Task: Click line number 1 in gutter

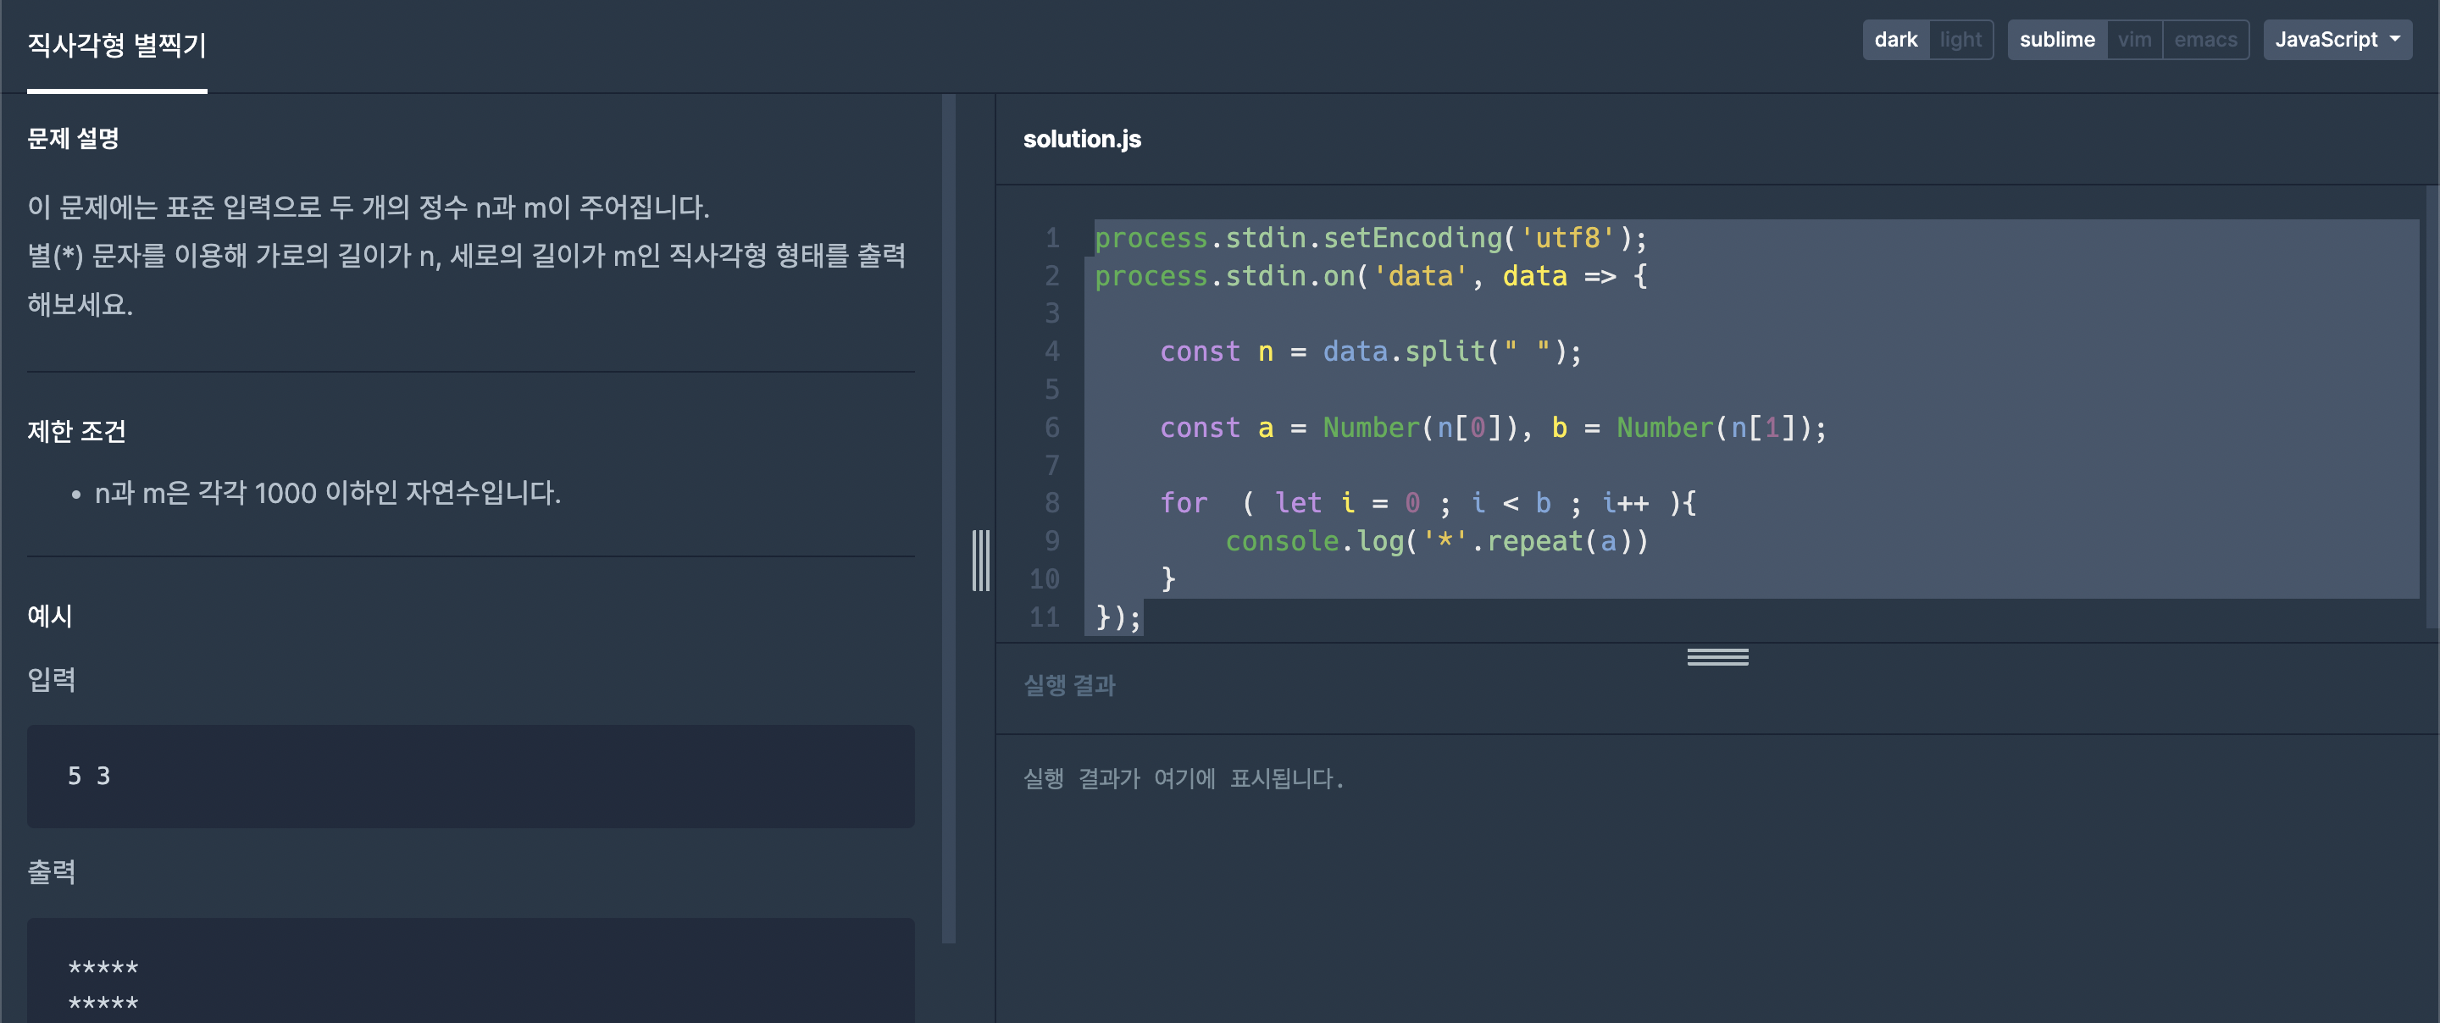Action: pos(1052,238)
